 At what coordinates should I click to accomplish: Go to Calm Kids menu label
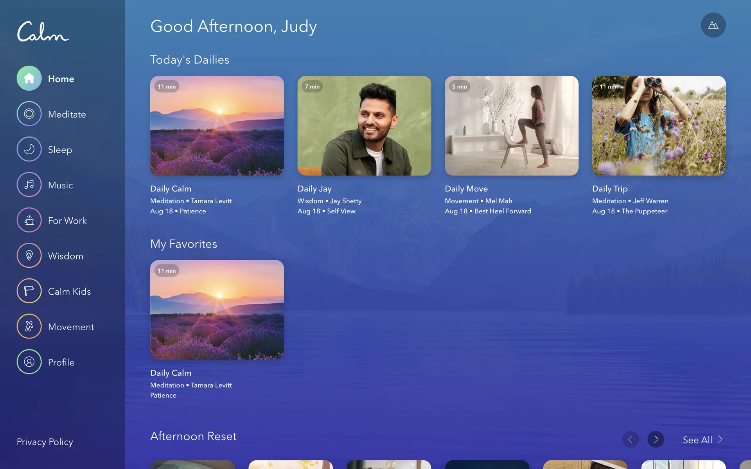[69, 292]
